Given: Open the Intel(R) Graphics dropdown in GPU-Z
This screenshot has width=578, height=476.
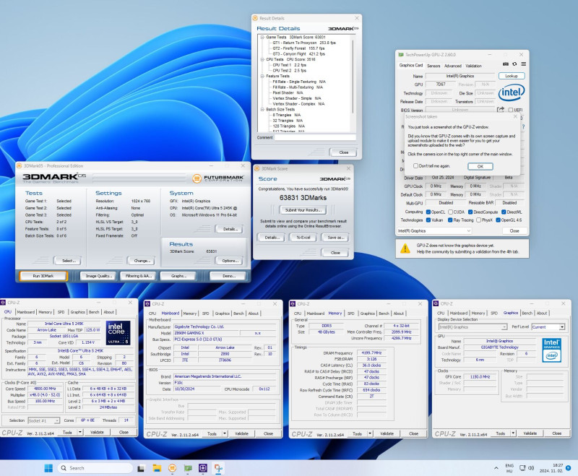Looking at the screenshot, I should [x=434, y=230].
